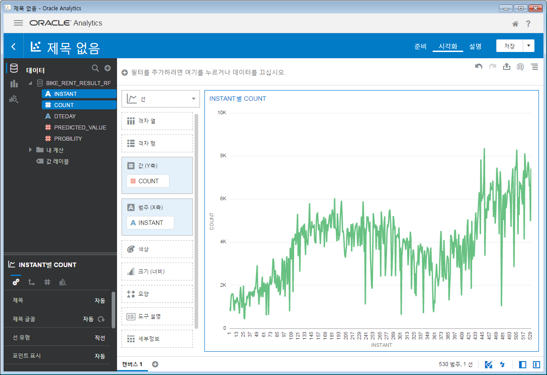Viewport: 547px width, 375px height.
Task: Expand the 내 계산 folder
Action: click(x=30, y=150)
